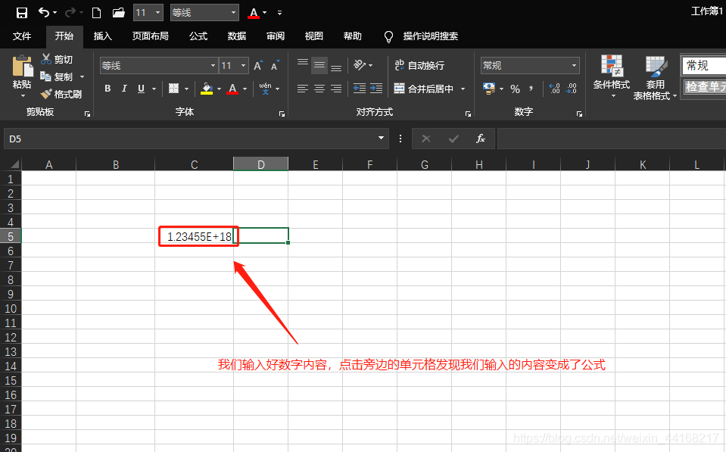
Task: Click the insert function fx icon
Action: click(481, 139)
